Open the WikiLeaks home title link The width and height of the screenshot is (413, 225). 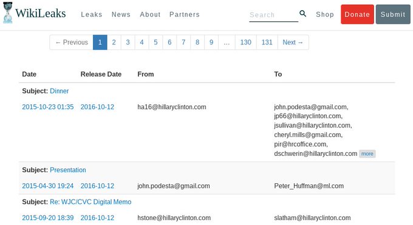click(40, 13)
